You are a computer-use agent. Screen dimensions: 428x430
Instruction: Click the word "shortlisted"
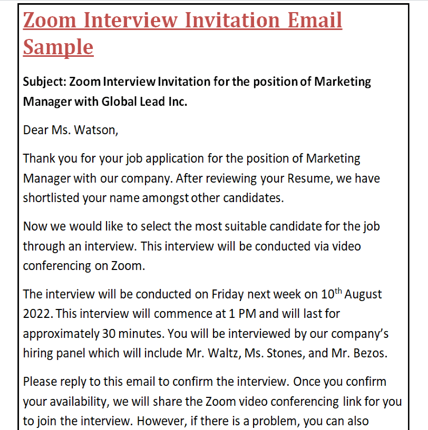(51, 198)
